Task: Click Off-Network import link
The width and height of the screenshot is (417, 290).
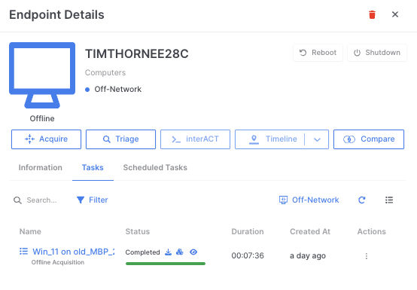Action: (309, 200)
